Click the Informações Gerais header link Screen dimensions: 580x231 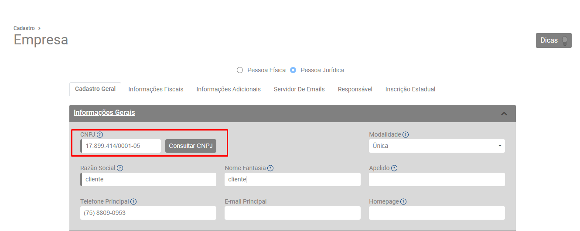click(x=104, y=113)
